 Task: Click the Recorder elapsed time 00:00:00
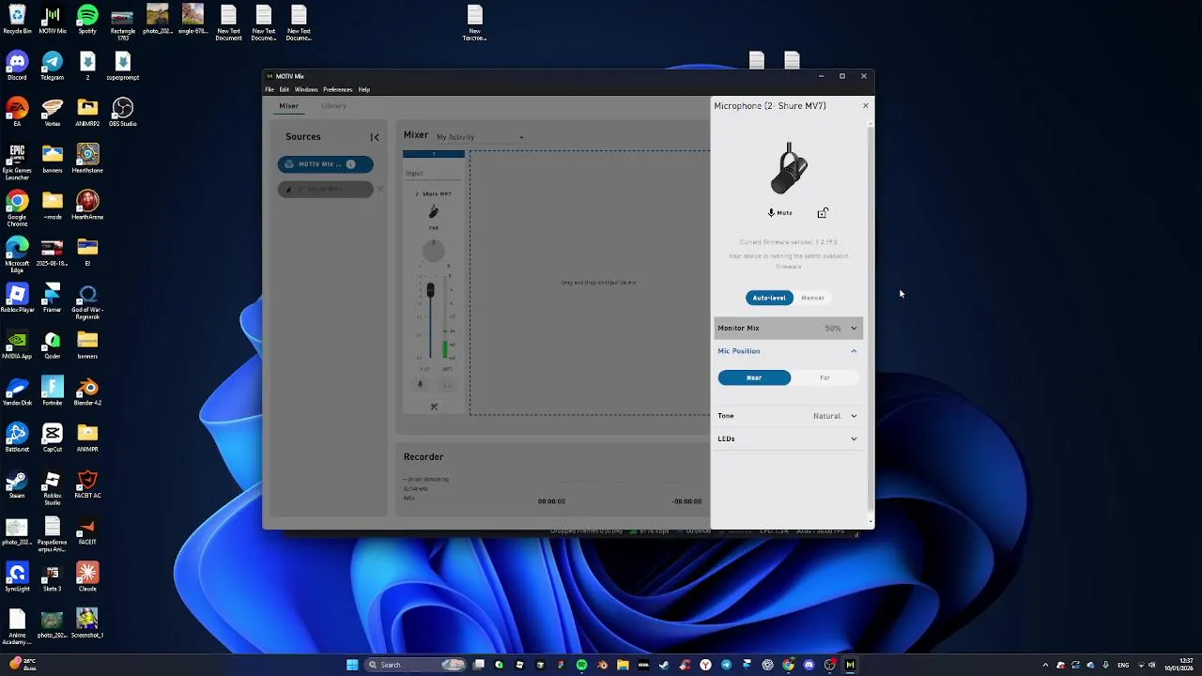point(551,501)
